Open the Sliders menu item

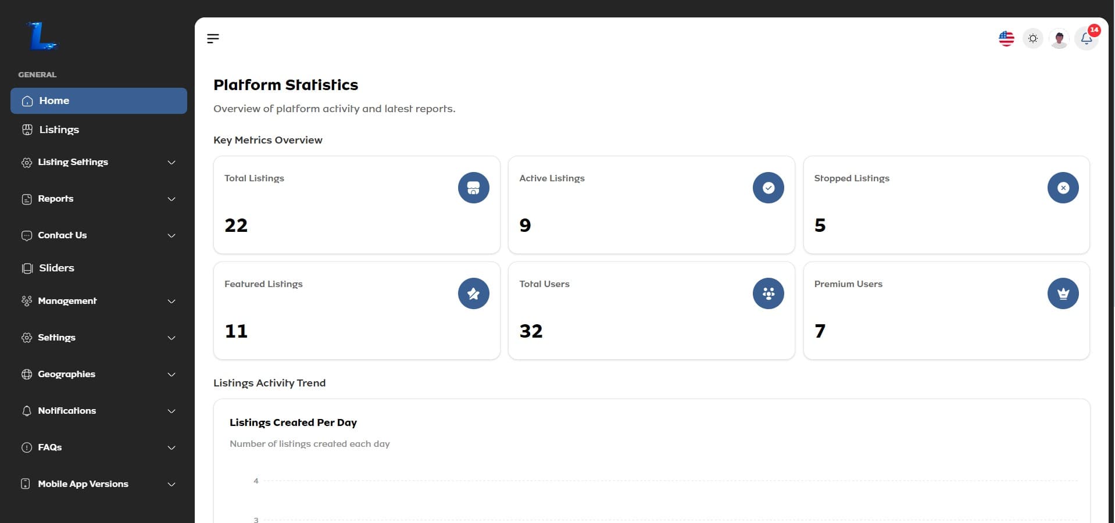tap(99, 268)
